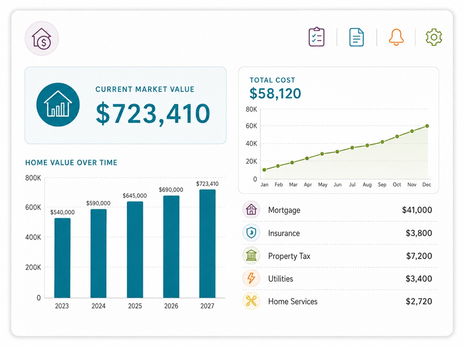Image resolution: width=464 pixels, height=348 pixels.
Task: Click the Jan data point on line chart
Action: point(264,170)
